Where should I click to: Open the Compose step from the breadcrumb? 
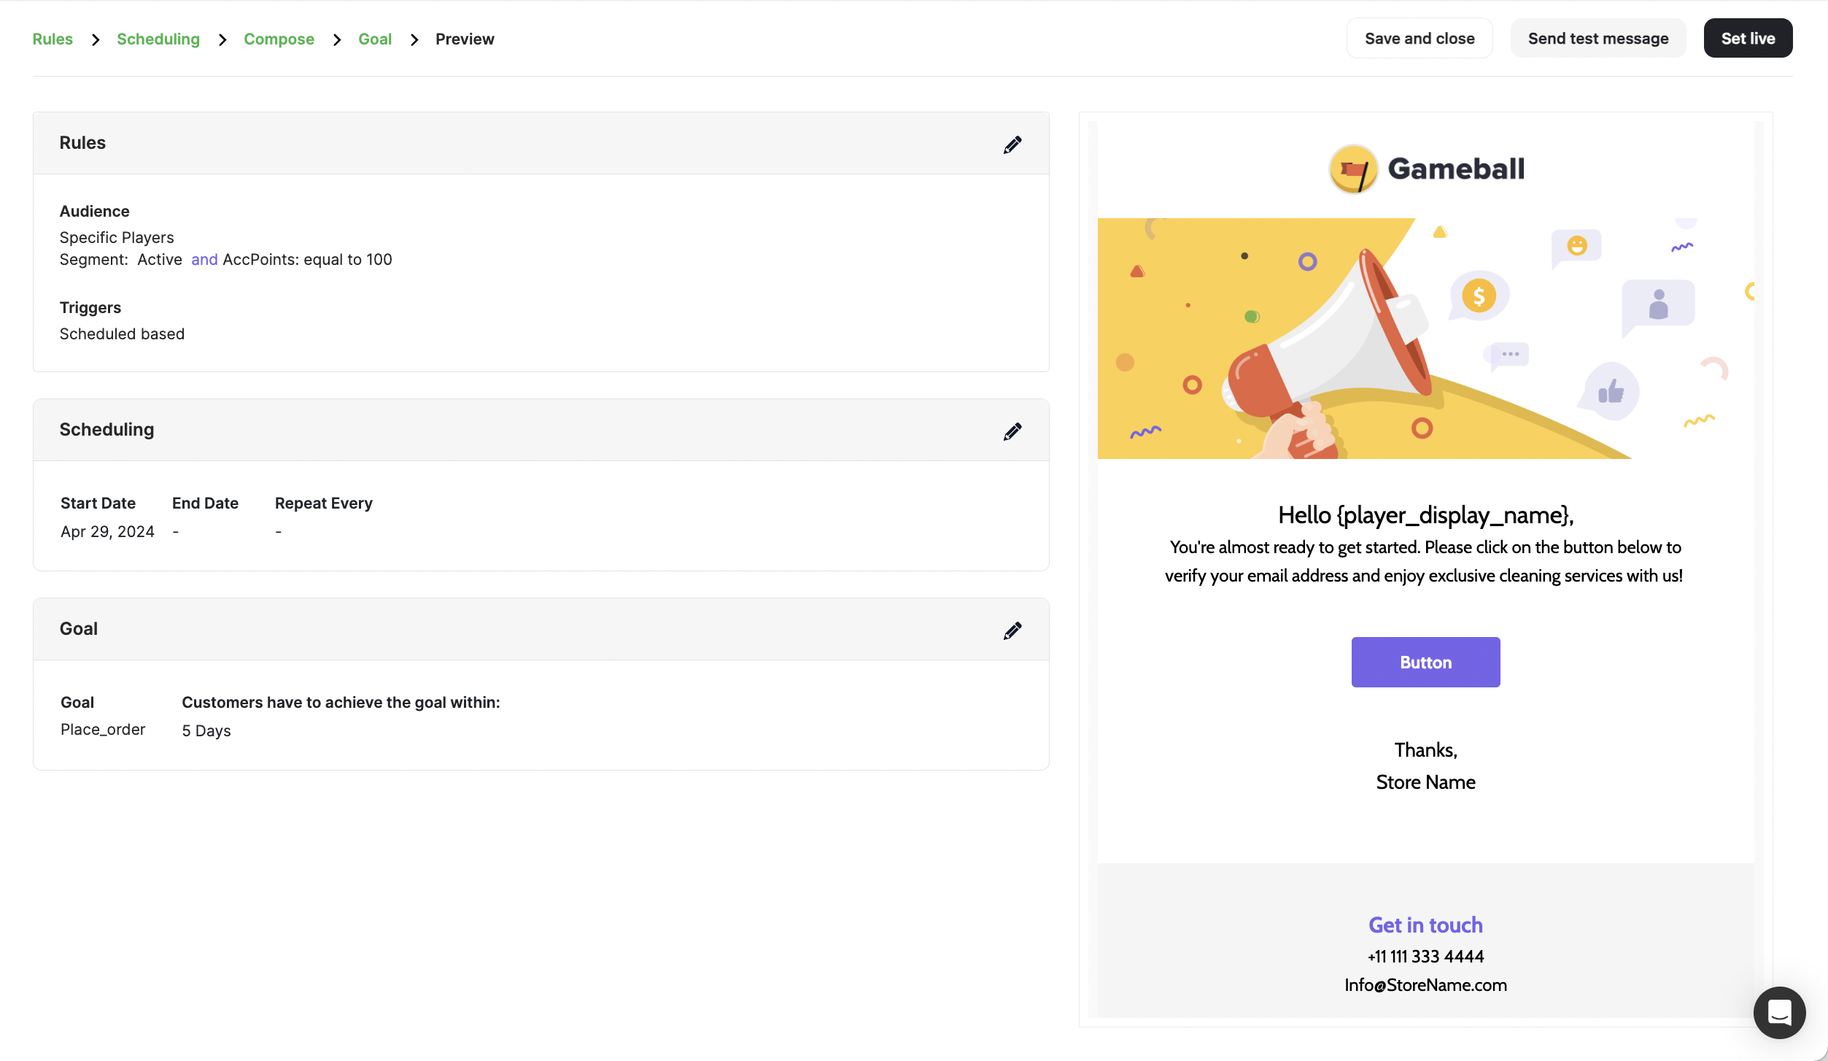click(279, 39)
